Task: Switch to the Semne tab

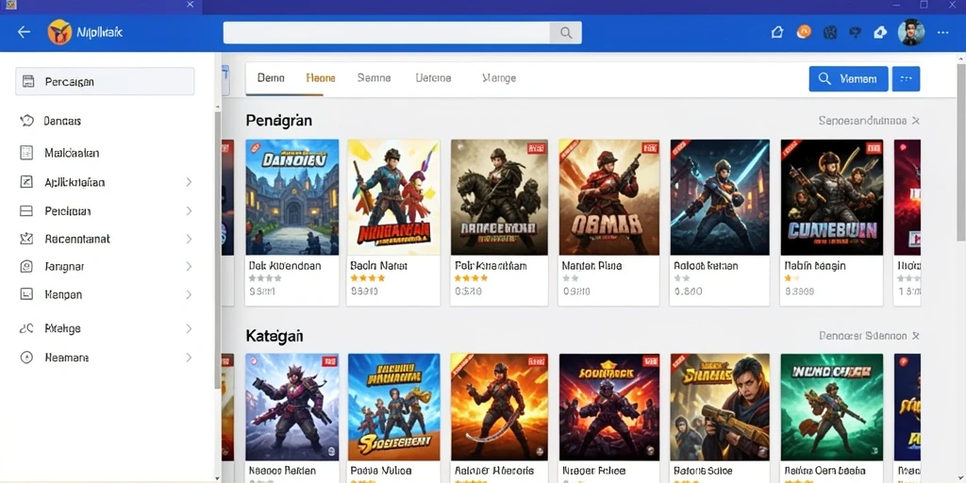Action: pyautogui.click(x=374, y=78)
